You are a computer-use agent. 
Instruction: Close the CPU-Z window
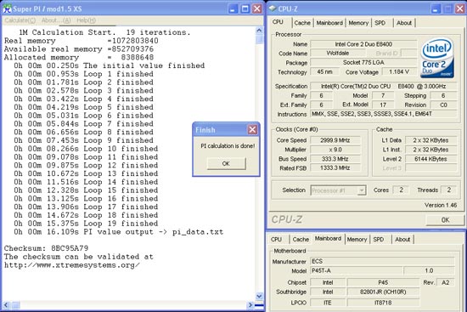pyautogui.click(x=459, y=9)
